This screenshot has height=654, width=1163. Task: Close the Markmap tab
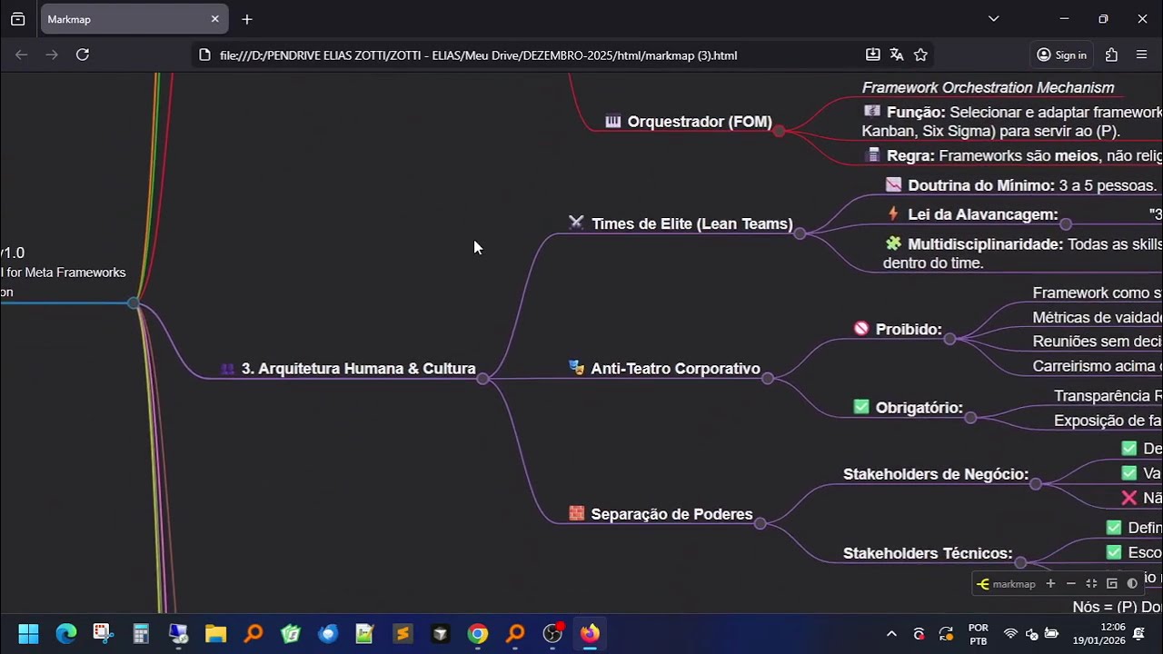point(215,19)
